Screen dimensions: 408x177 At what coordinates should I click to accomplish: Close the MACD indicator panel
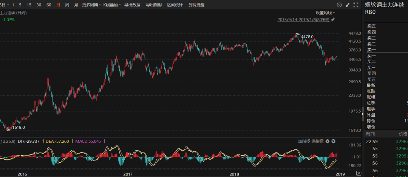point(334,141)
